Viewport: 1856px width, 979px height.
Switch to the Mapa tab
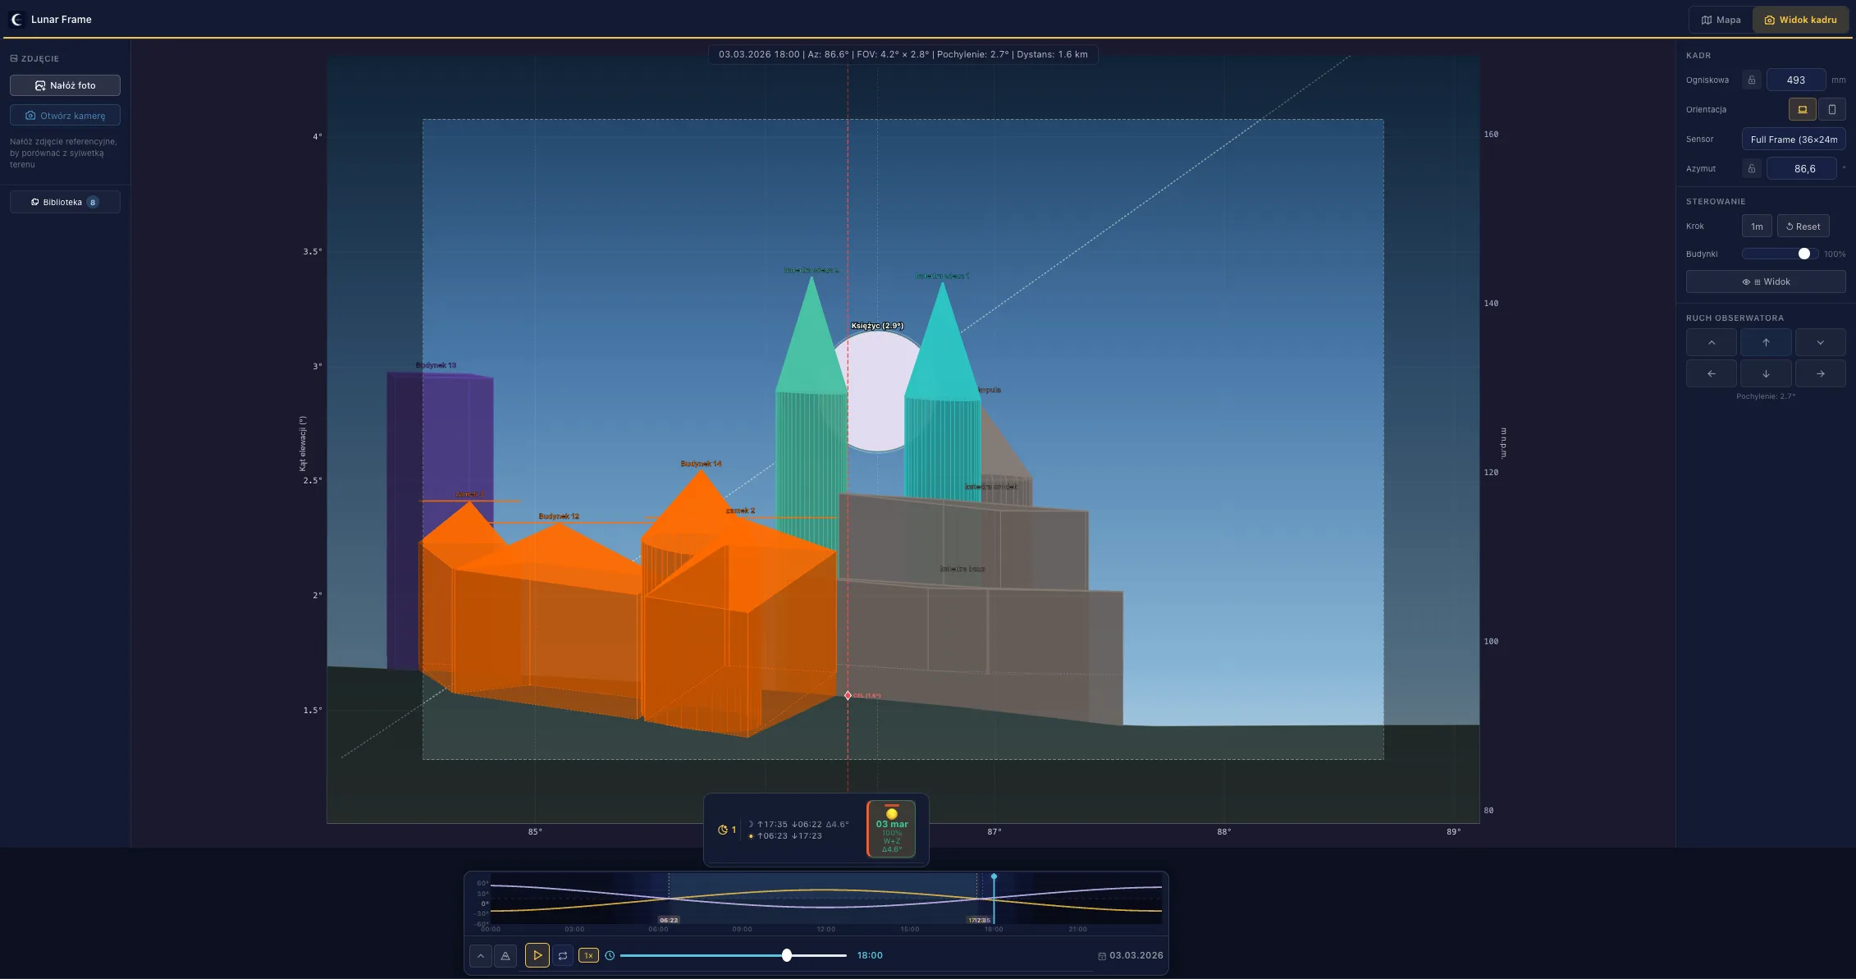pos(1721,20)
